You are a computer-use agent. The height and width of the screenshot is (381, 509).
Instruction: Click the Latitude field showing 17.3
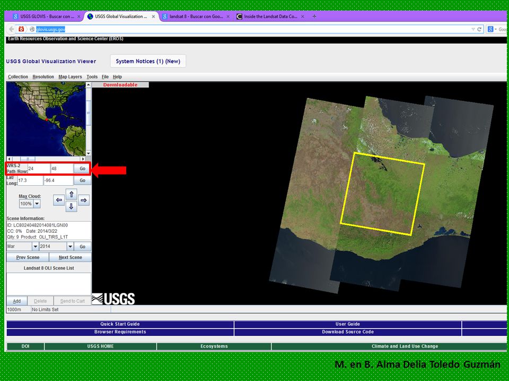(30, 180)
